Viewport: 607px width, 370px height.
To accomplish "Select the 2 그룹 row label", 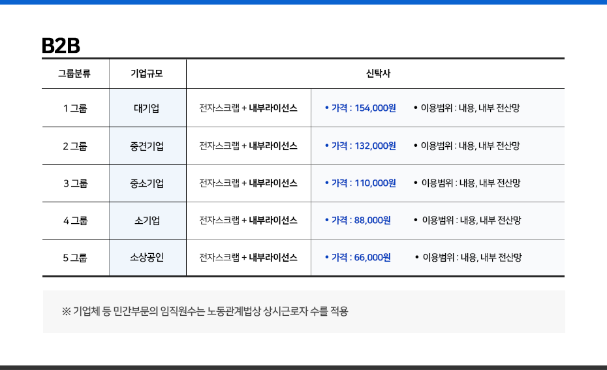I will coord(75,146).
